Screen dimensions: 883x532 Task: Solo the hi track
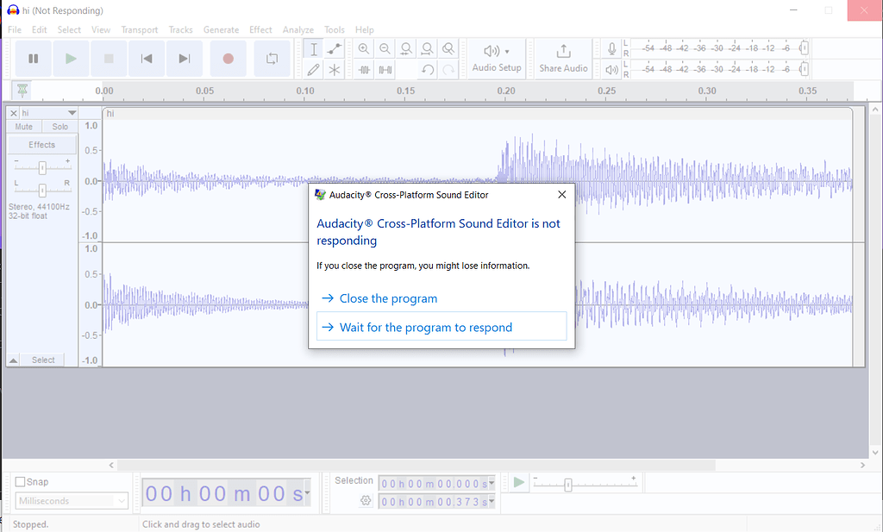coord(59,126)
